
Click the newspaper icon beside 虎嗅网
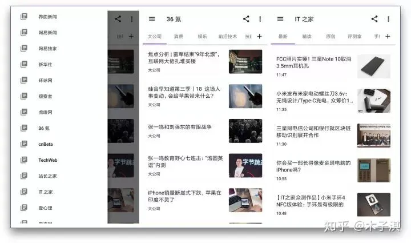pos(24,112)
